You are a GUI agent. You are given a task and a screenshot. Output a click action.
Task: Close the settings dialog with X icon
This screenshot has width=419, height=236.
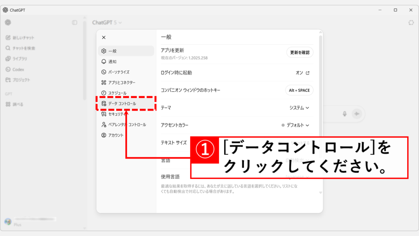point(104,37)
